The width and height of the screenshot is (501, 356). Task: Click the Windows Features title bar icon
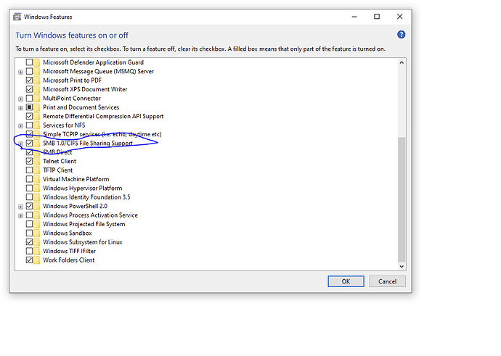(17, 16)
